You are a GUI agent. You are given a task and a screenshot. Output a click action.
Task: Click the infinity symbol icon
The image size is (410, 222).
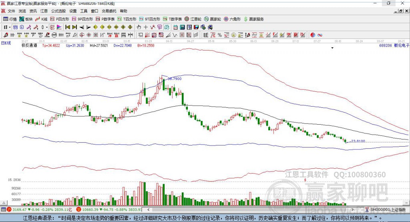(x=320, y=35)
